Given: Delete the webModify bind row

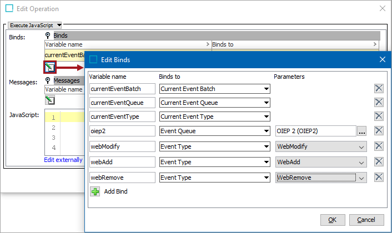Looking at the screenshot, I should [379, 146].
